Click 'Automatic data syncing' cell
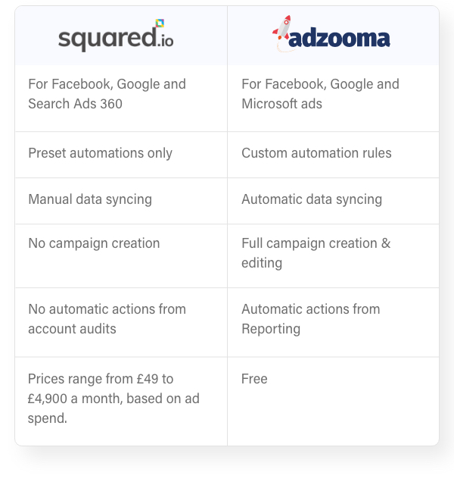Image resolution: width=454 pixels, height=485 pixels. 333,201
